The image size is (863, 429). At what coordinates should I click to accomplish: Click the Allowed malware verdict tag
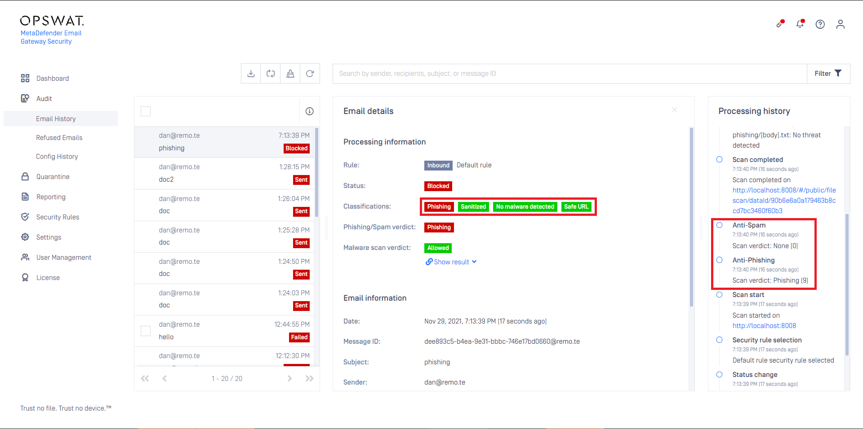point(438,248)
